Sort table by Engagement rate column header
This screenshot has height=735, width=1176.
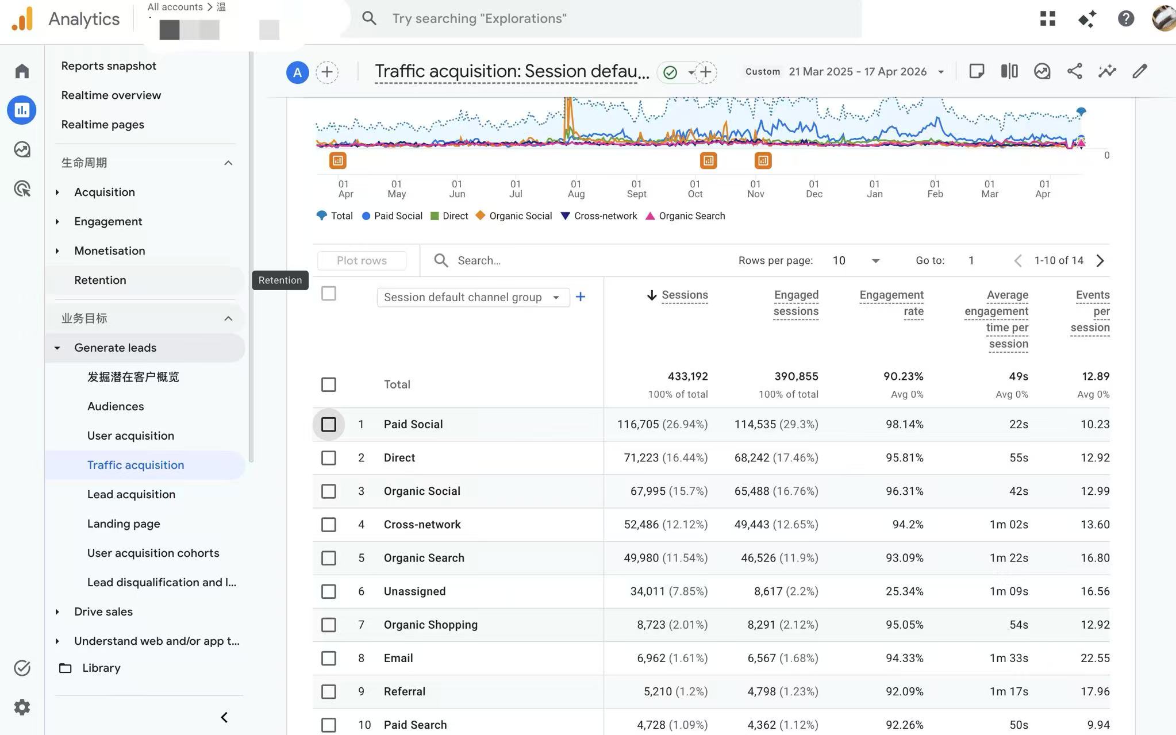tap(891, 303)
